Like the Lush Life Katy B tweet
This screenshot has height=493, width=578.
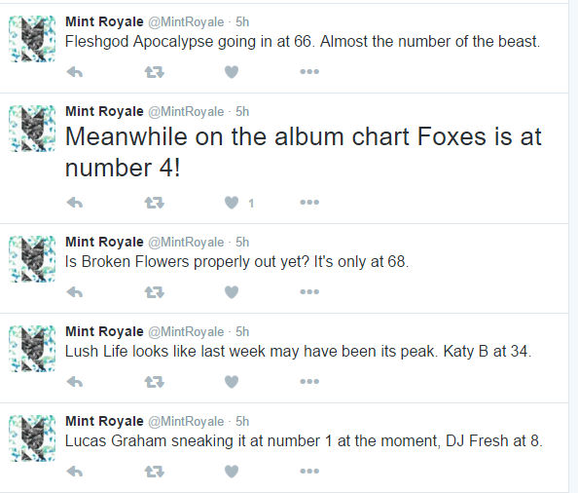[x=232, y=382]
